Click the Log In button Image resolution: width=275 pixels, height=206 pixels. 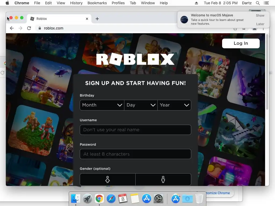coord(241,43)
